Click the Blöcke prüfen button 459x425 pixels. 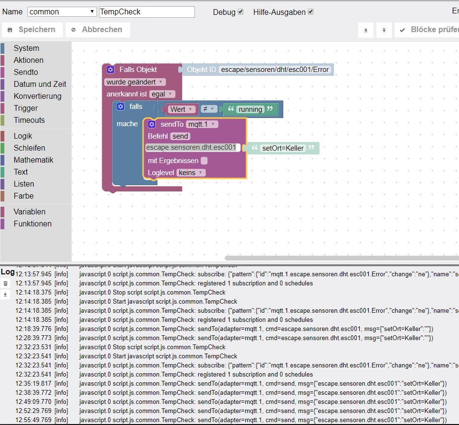click(427, 30)
